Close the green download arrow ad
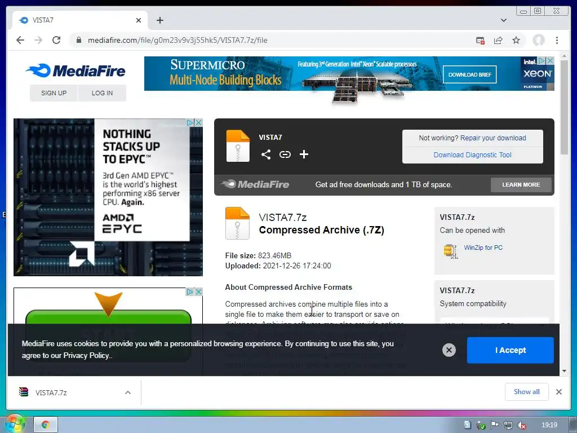The width and height of the screenshot is (577, 433). coord(199,291)
